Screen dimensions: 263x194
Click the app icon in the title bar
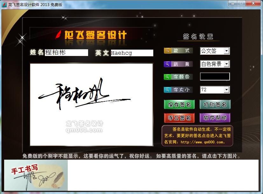pos(4,4)
